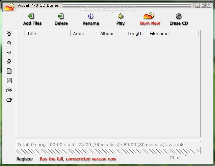Sort list by Filename column header
The image size is (215, 166).
pos(173,33)
